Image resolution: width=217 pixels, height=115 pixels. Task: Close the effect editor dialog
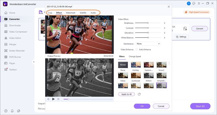[x=169, y=7]
